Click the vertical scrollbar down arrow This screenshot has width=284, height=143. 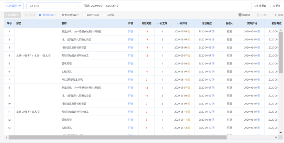click(x=281, y=133)
